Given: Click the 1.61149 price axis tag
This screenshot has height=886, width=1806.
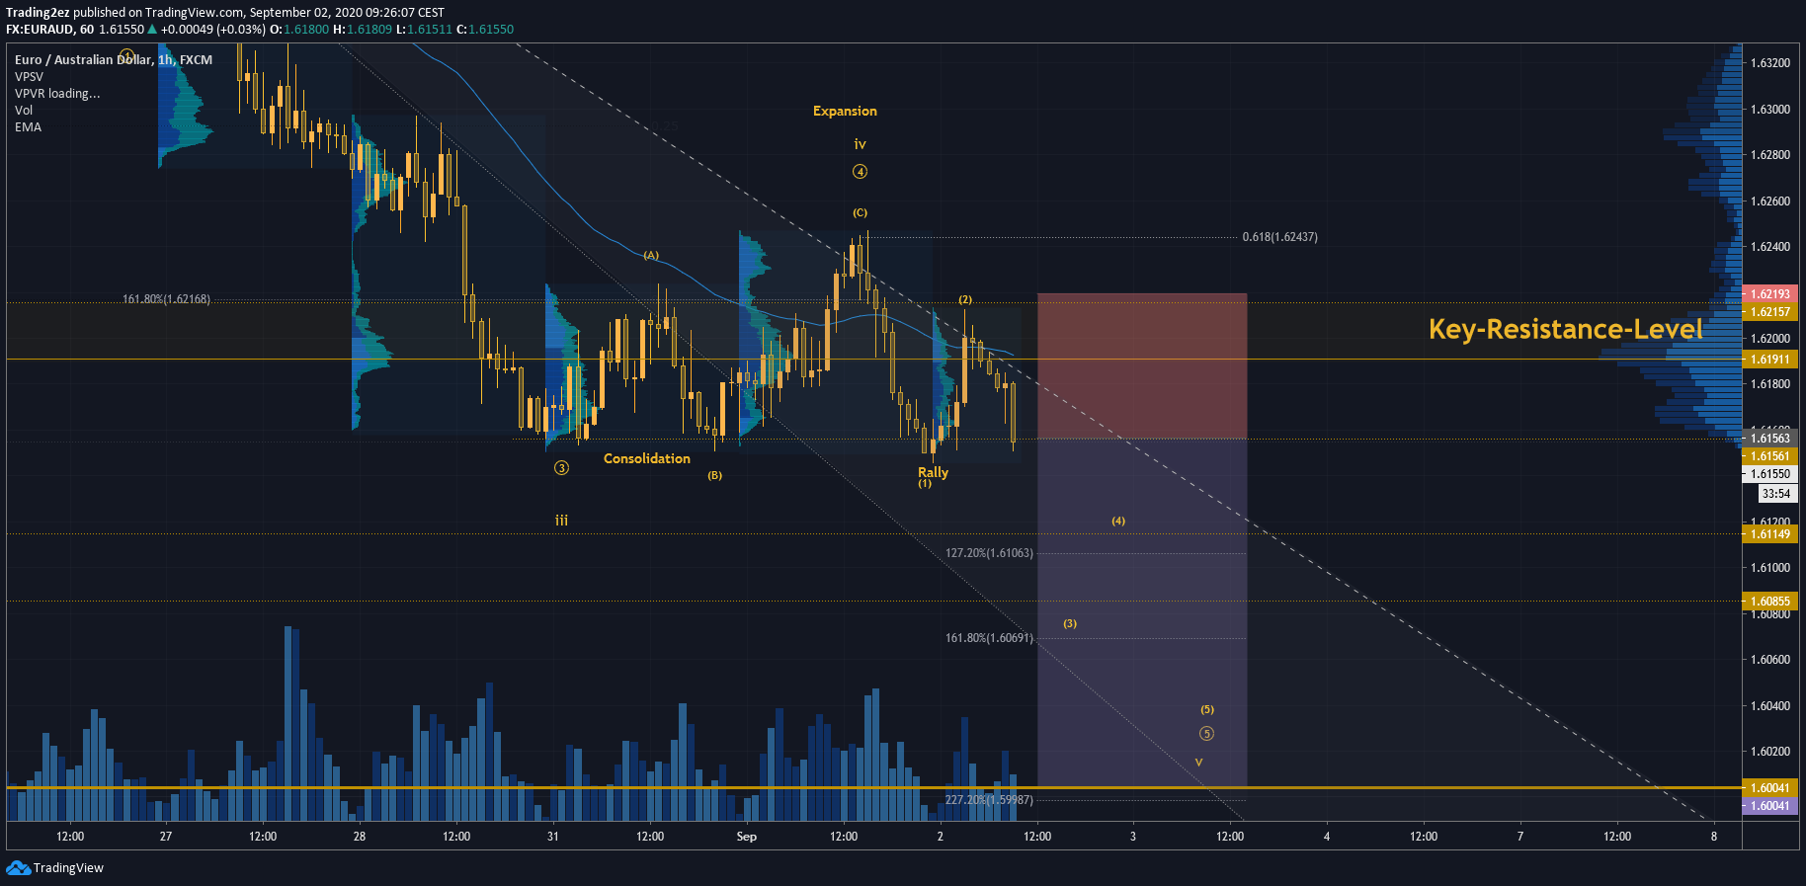Looking at the screenshot, I should click(x=1769, y=533).
